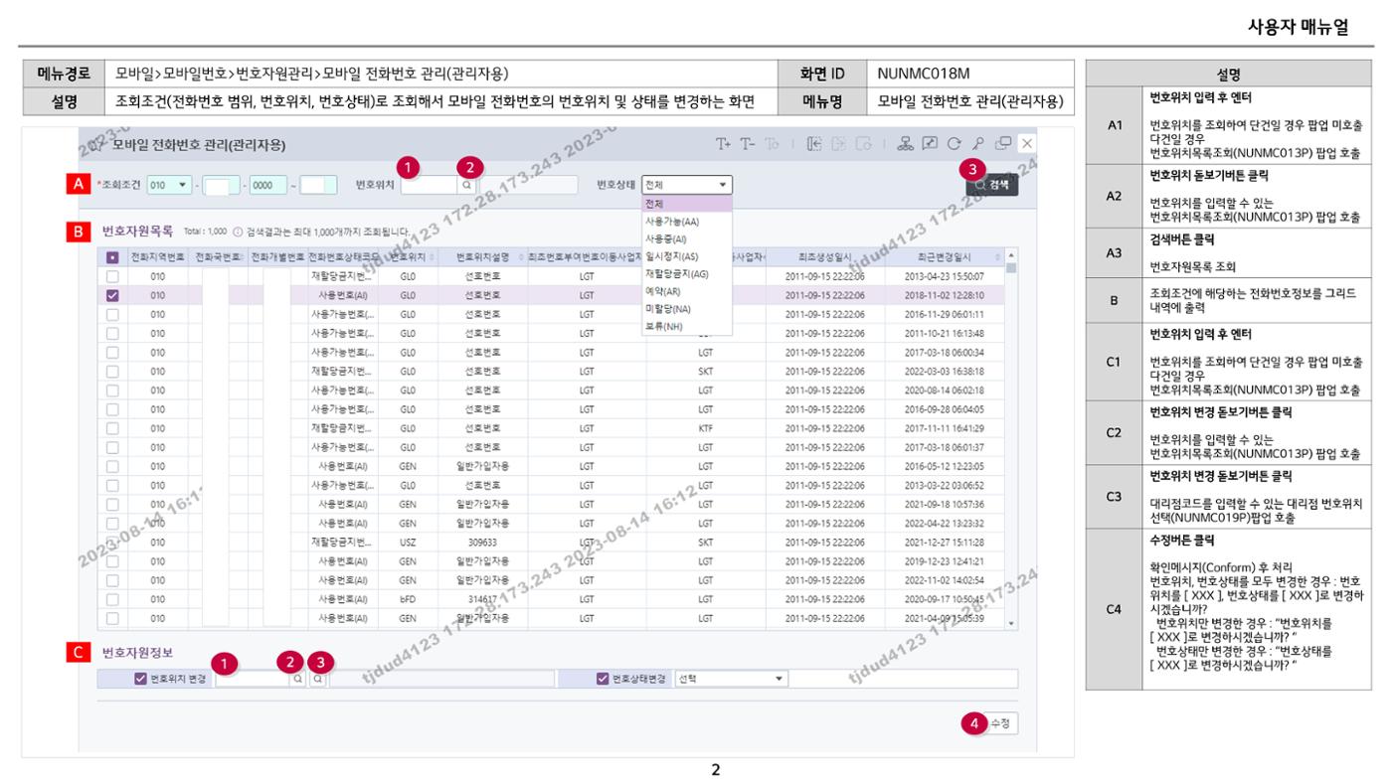Click the speech-bubble note icon in toolbar

(930, 144)
